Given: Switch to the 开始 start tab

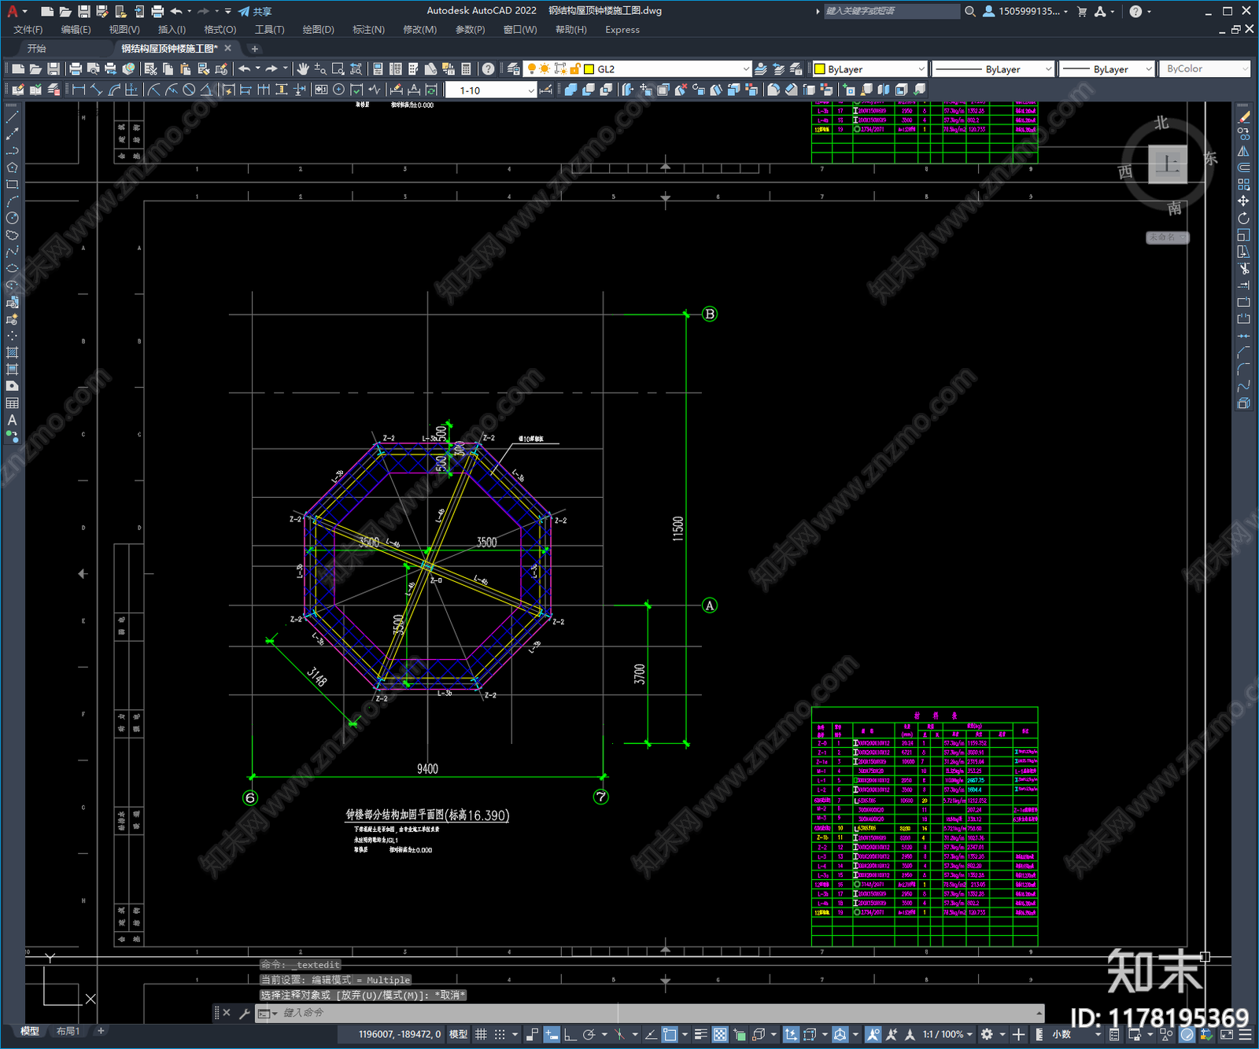Looking at the screenshot, I should [37, 48].
